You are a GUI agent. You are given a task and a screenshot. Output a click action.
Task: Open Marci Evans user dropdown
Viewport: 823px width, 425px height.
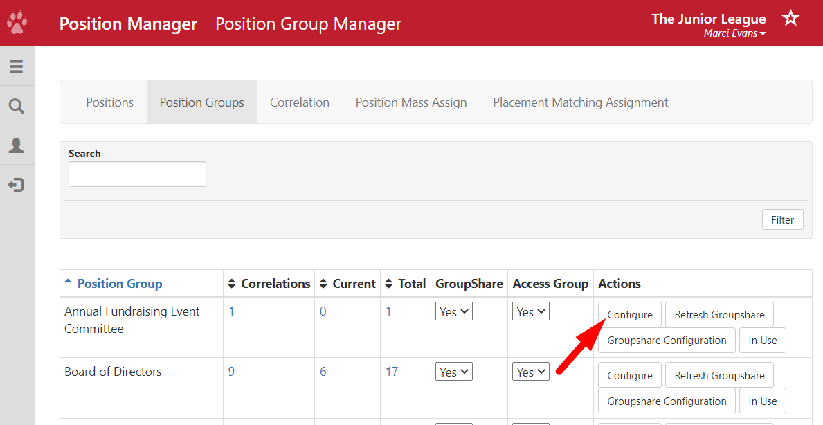[x=735, y=33]
